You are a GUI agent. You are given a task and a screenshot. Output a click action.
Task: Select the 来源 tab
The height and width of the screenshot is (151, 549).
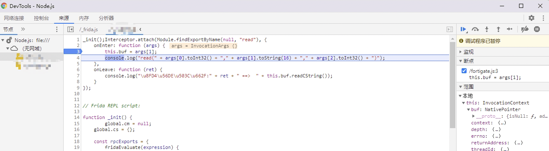tap(64, 18)
